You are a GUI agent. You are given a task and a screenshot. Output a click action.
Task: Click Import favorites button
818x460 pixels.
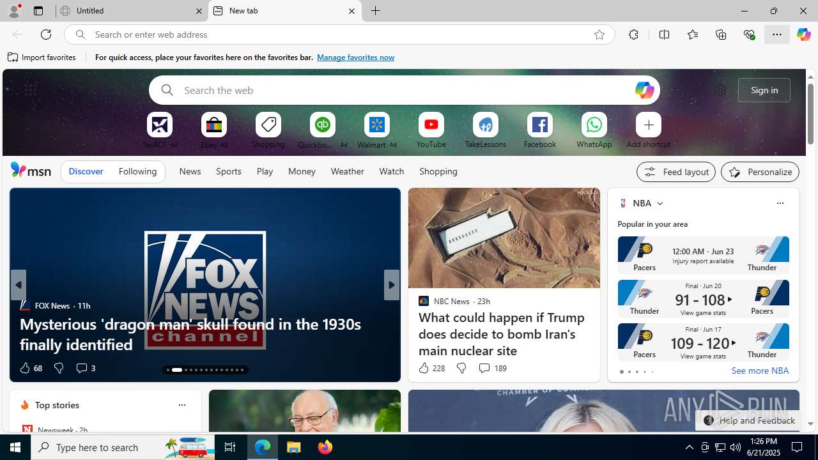(42, 57)
